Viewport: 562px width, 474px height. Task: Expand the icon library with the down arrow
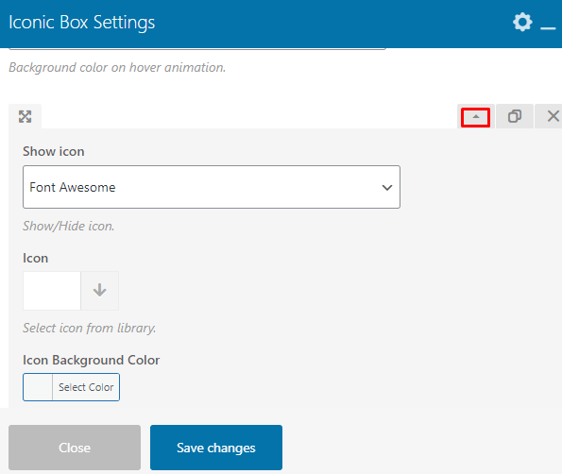coord(99,290)
